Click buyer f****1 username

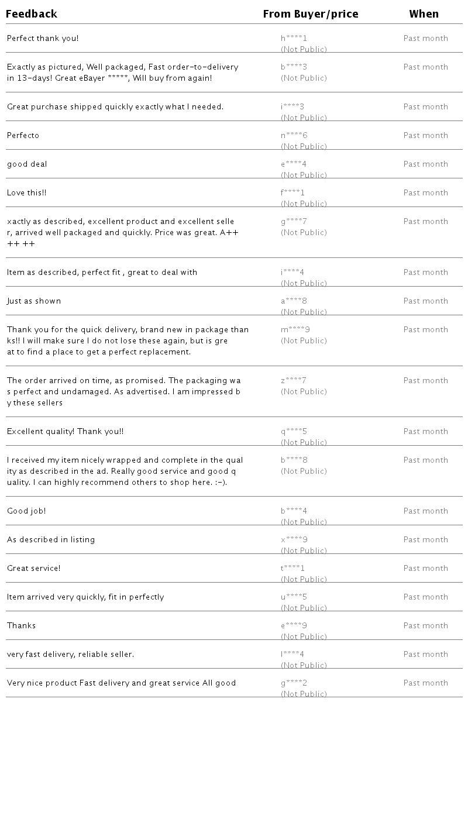click(292, 193)
